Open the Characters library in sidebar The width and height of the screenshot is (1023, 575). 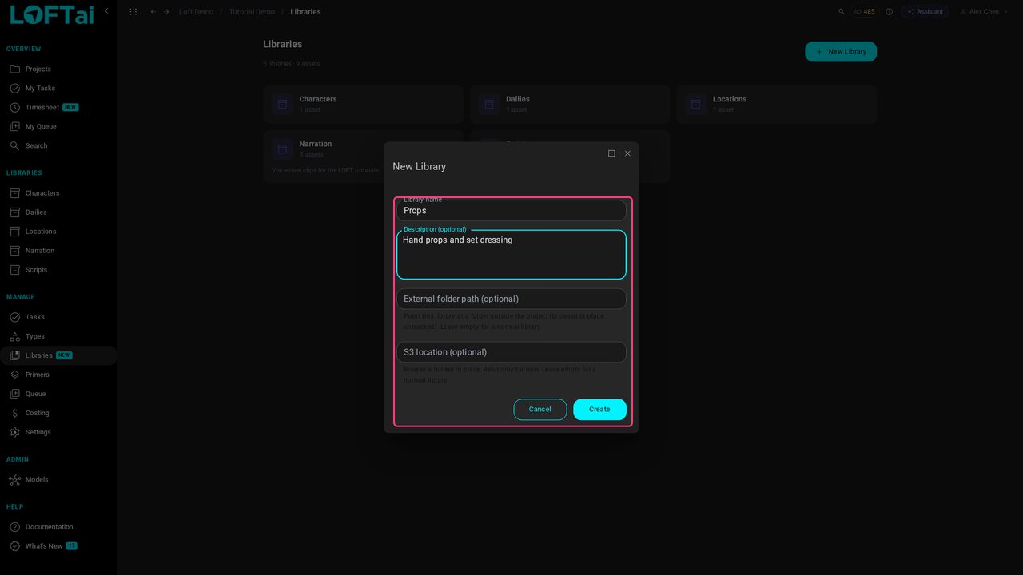58,193
